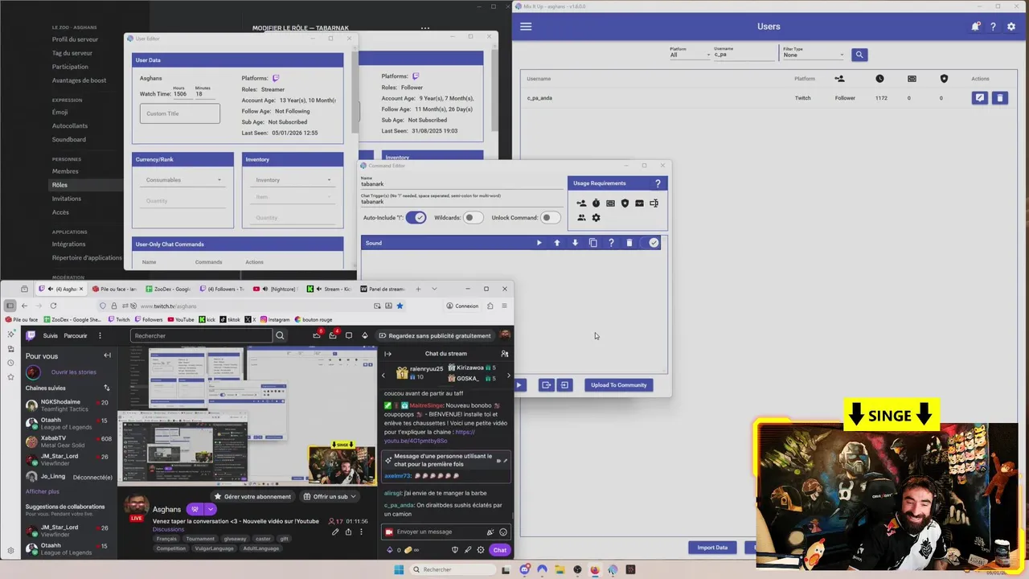This screenshot has height=579, width=1029.
Task: Open Mix It Up settings gear
Action: tap(1011, 27)
